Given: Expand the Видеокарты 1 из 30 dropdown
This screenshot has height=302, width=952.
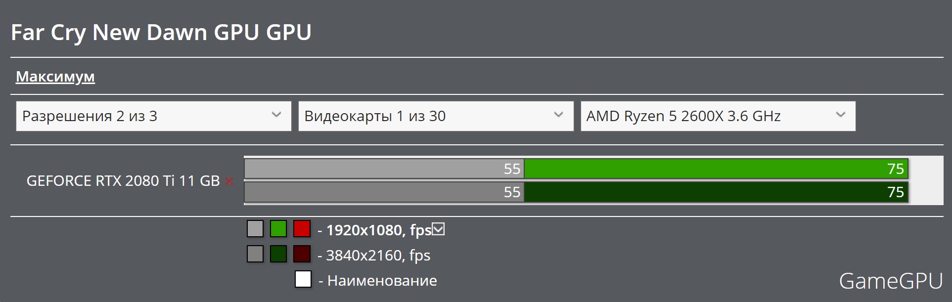Looking at the screenshot, I should [x=436, y=116].
